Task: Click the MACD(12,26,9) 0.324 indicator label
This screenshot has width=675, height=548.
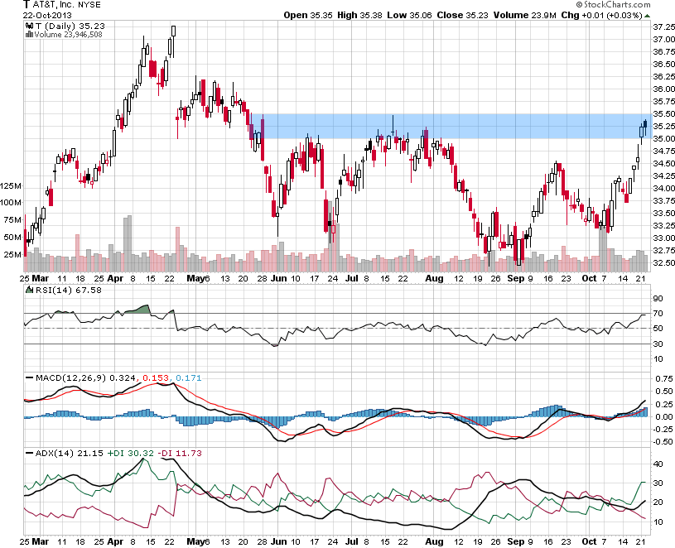Action: (x=85, y=377)
